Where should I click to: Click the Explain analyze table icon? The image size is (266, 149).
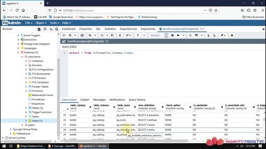(x=196, y=35)
